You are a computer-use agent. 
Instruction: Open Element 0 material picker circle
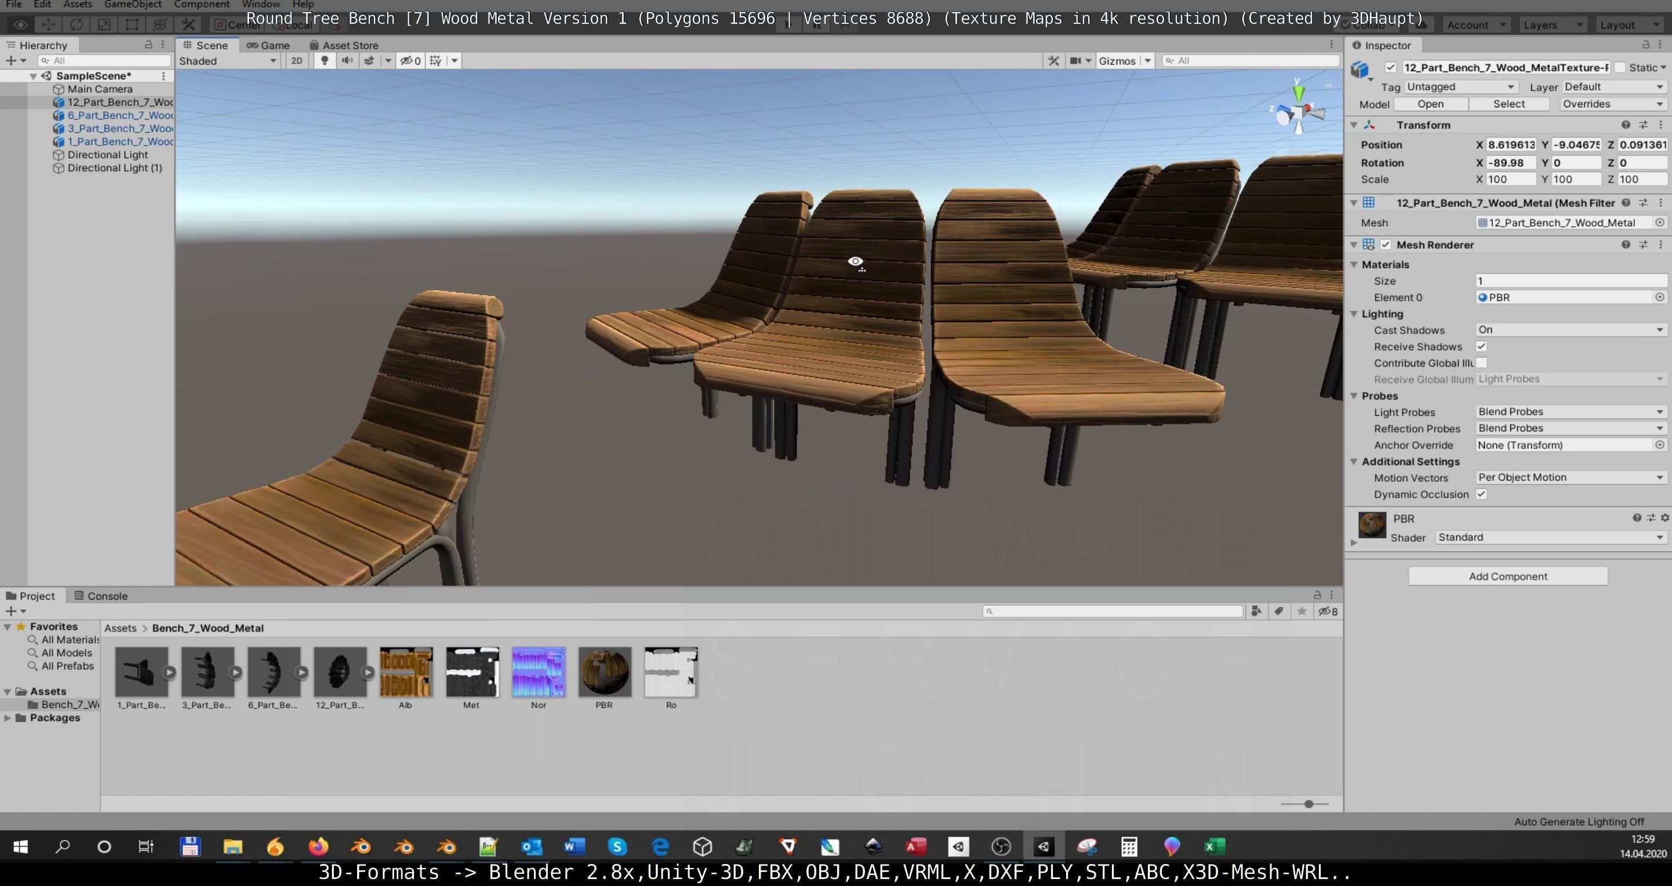[x=1660, y=297]
